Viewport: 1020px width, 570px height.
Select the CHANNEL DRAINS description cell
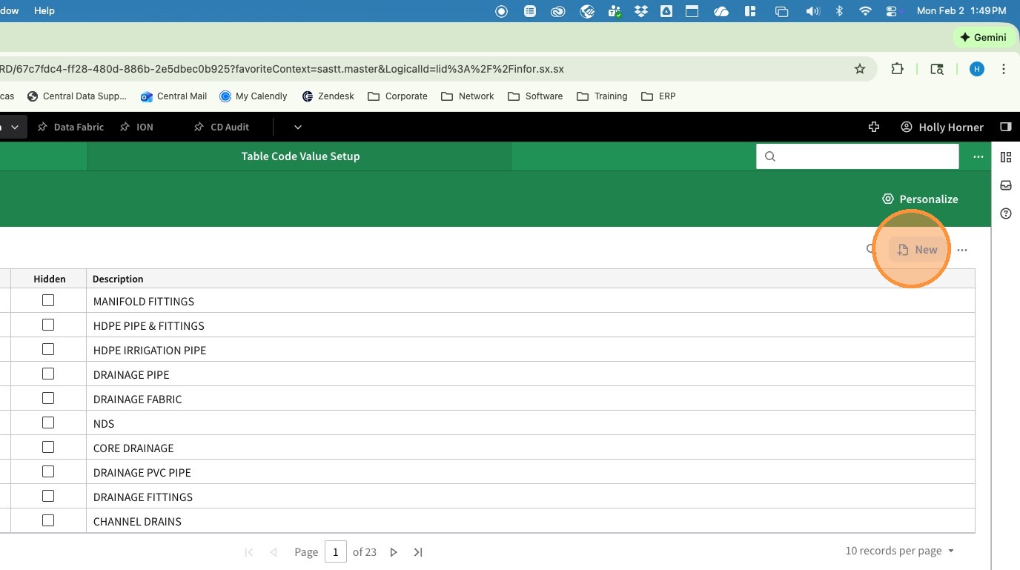530,521
